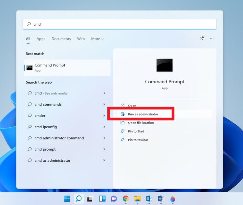Click in the cmd search field
Screen dimensions: 243x205
pyautogui.click(x=120, y=24)
